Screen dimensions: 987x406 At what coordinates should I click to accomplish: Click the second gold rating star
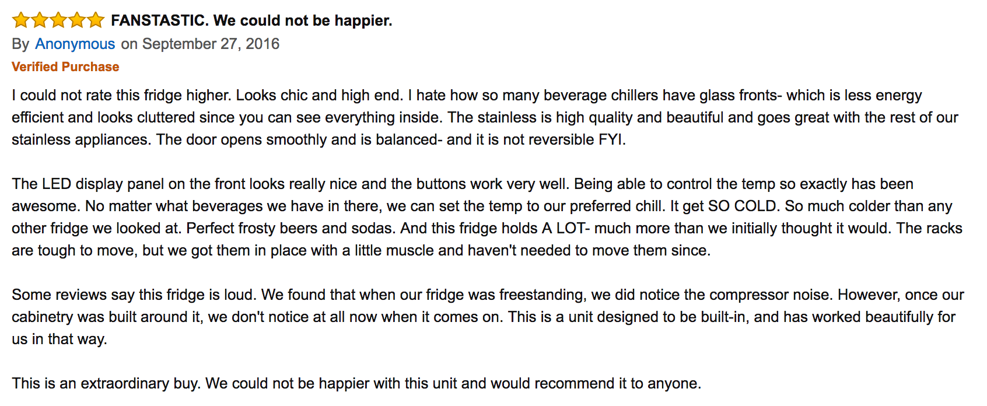(x=40, y=20)
